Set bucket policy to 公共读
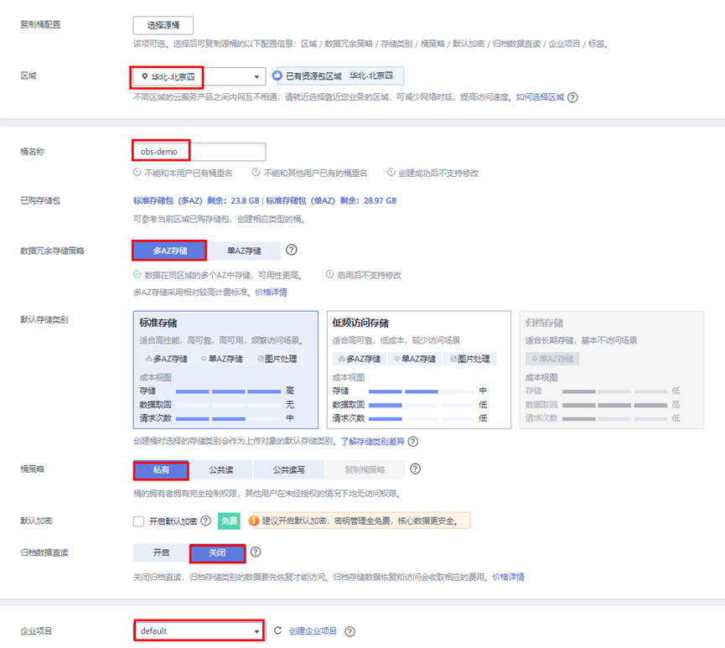 (221, 470)
